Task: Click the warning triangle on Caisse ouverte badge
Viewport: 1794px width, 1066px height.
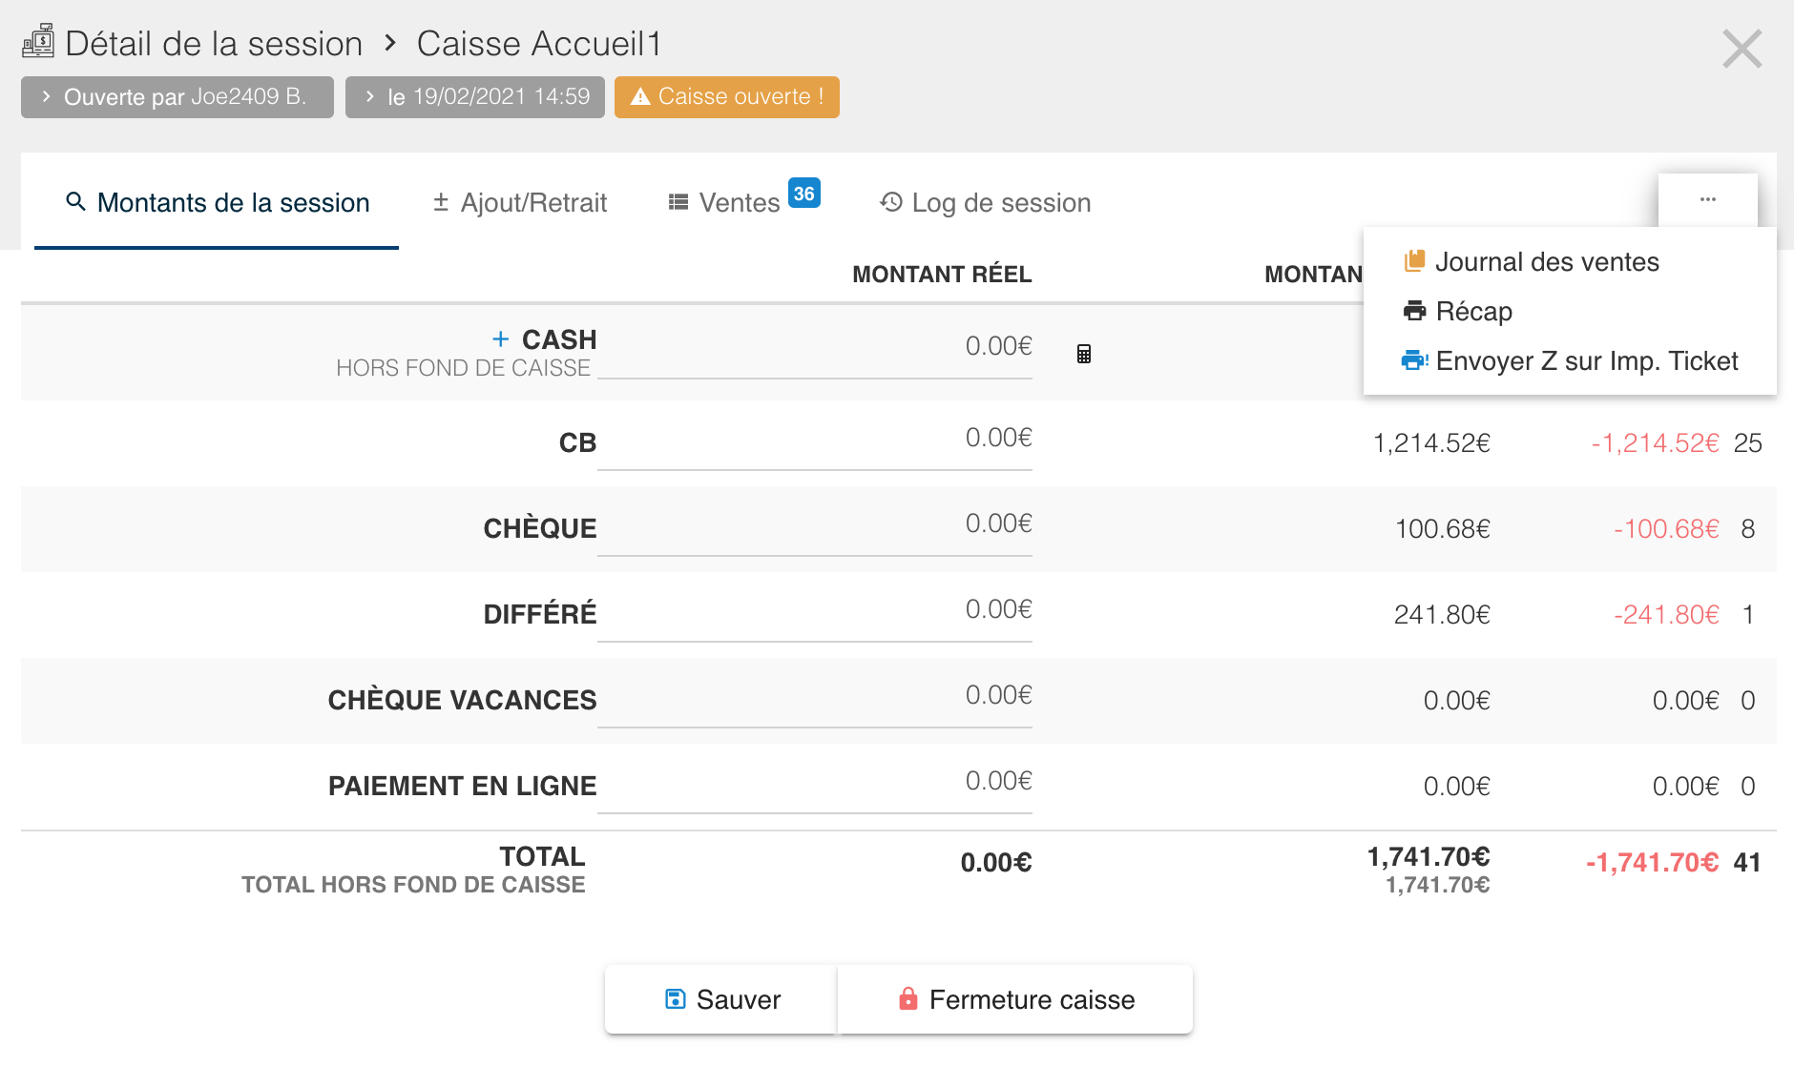Action: [x=640, y=97]
